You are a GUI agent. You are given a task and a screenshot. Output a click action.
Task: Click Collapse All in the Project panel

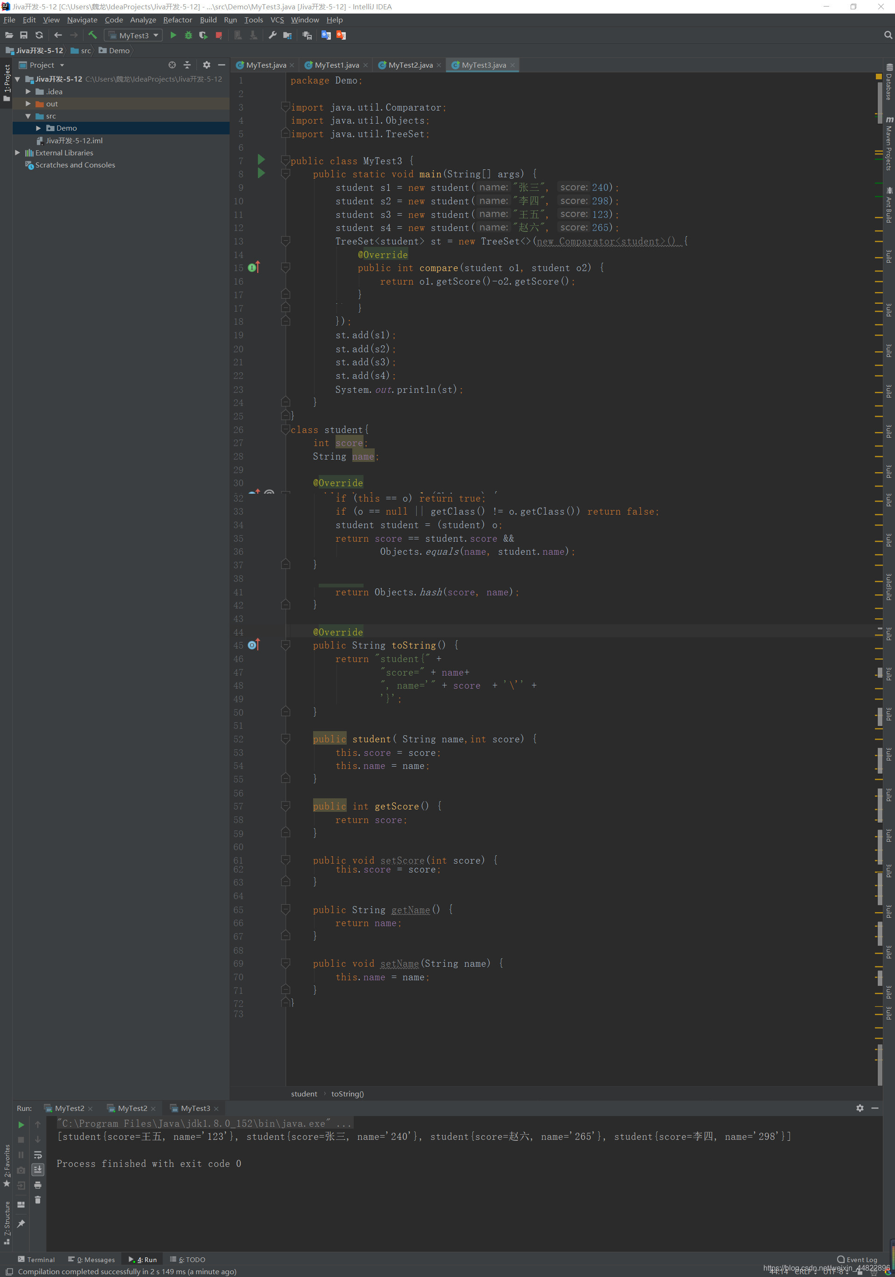pos(188,65)
